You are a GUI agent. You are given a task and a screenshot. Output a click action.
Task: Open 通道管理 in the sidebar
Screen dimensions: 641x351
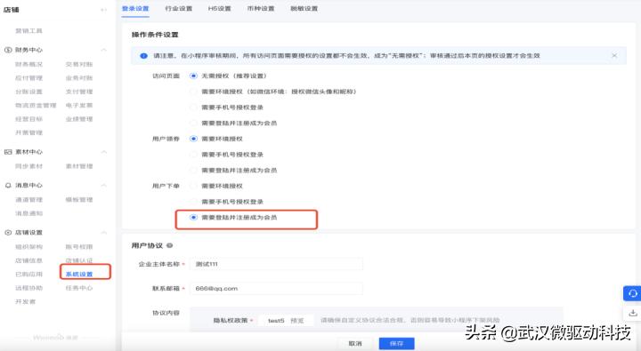(x=28, y=200)
